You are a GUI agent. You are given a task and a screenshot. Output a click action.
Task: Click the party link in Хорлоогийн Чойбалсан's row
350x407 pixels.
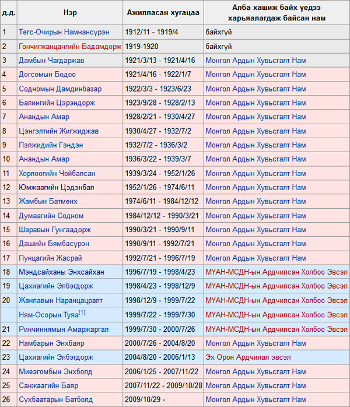[256, 173]
